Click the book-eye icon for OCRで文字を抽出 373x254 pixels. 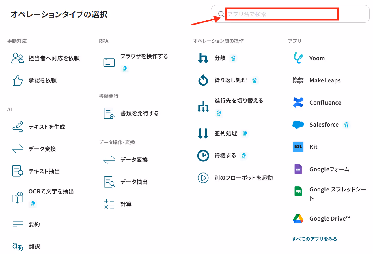18,197
